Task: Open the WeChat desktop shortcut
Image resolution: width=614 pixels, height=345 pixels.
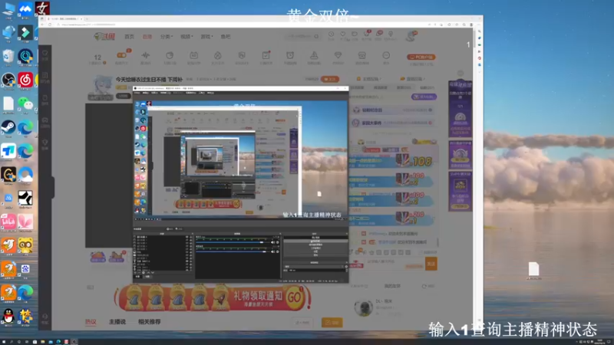Action: 25,103
